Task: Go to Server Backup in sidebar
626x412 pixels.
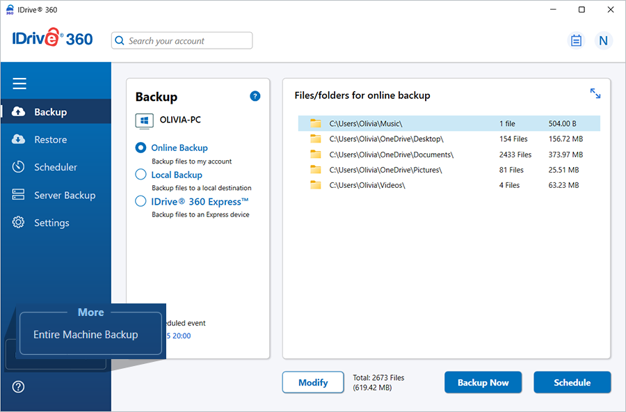Action: tap(64, 196)
